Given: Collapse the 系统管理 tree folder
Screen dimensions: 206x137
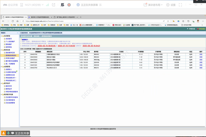Looking at the screenshot, I should (x=2, y=36).
